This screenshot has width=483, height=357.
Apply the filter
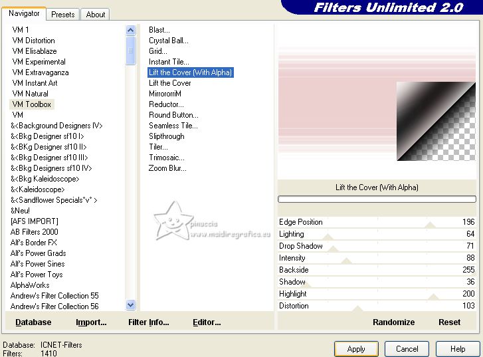[x=356, y=349]
